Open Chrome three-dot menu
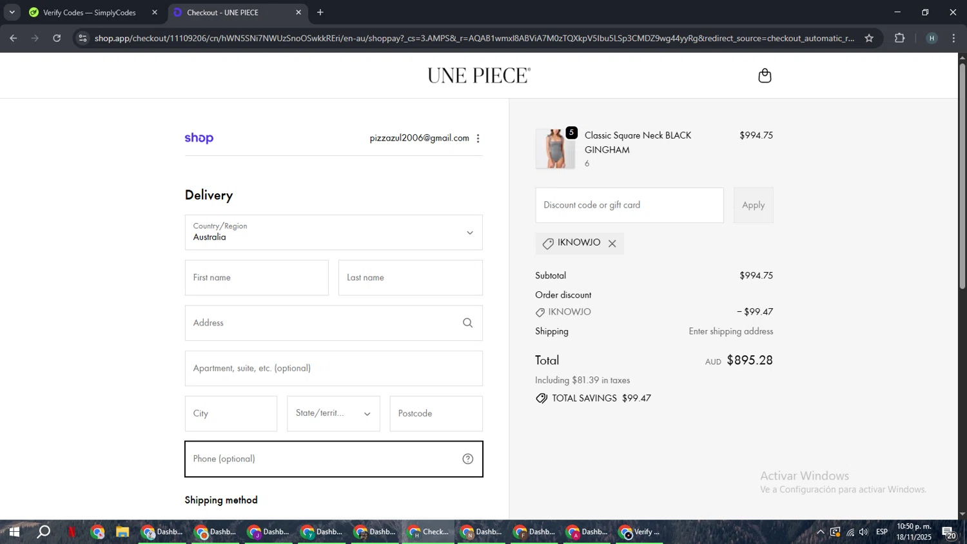This screenshot has width=967, height=544. (953, 38)
